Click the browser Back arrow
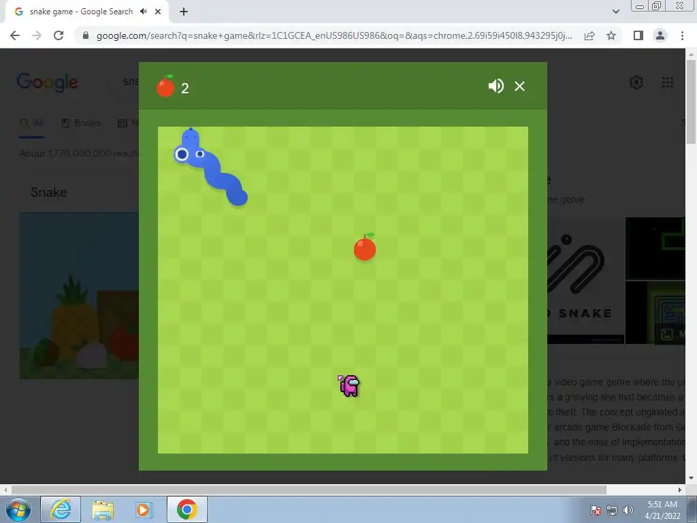 (15, 35)
